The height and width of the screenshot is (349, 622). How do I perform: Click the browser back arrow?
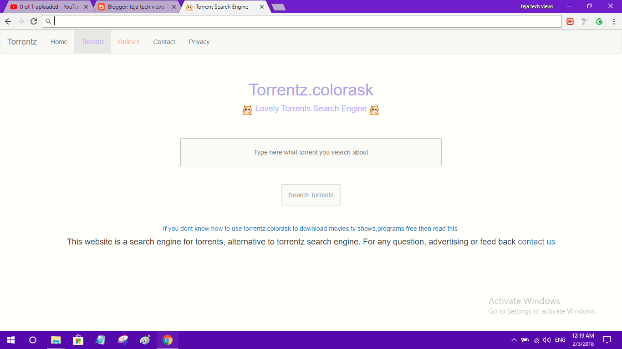[8, 21]
